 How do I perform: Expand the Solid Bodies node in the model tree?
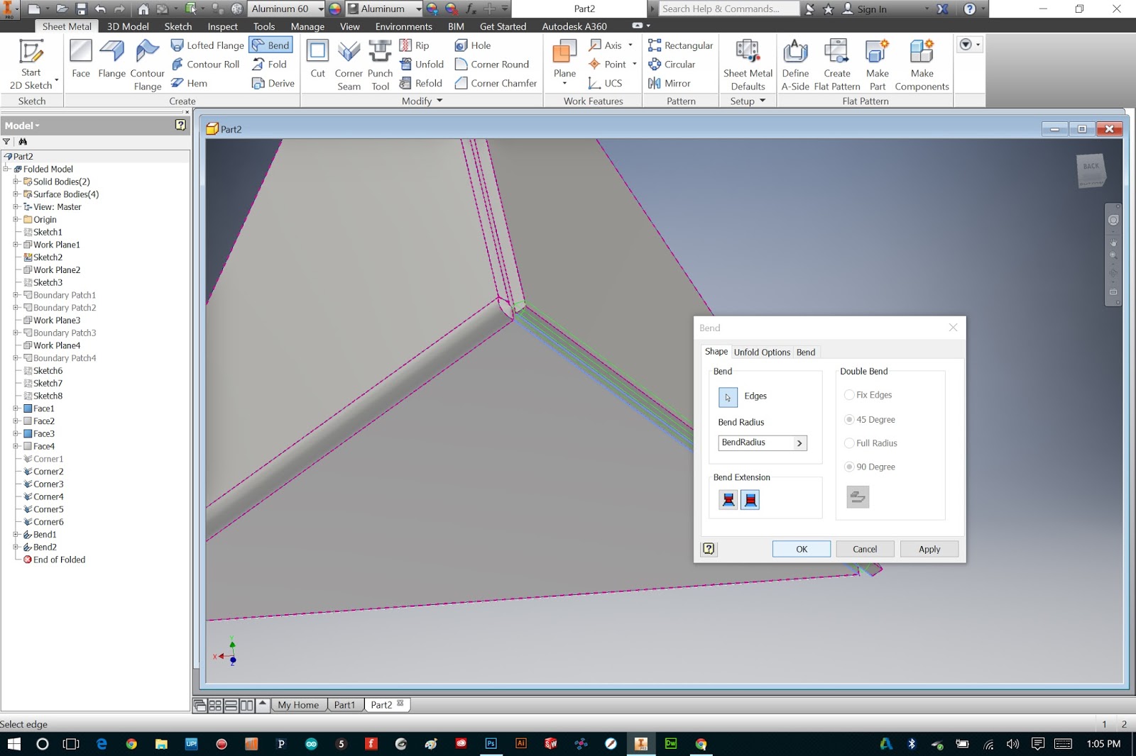17,182
